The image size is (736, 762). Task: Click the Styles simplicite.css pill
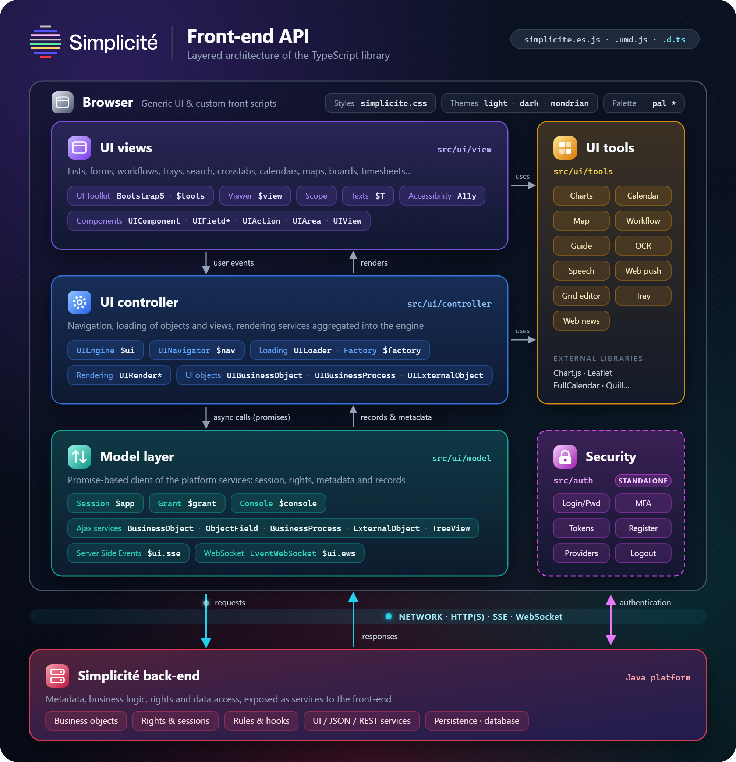(380, 103)
